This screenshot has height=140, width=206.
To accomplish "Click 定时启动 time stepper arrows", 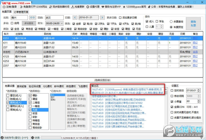I will click(199, 90).
